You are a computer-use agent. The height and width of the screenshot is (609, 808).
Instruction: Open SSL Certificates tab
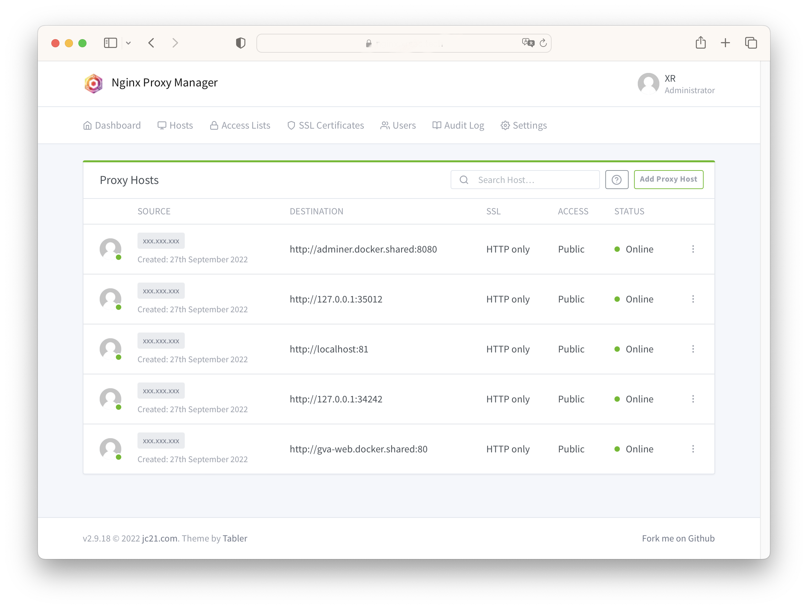(x=326, y=125)
